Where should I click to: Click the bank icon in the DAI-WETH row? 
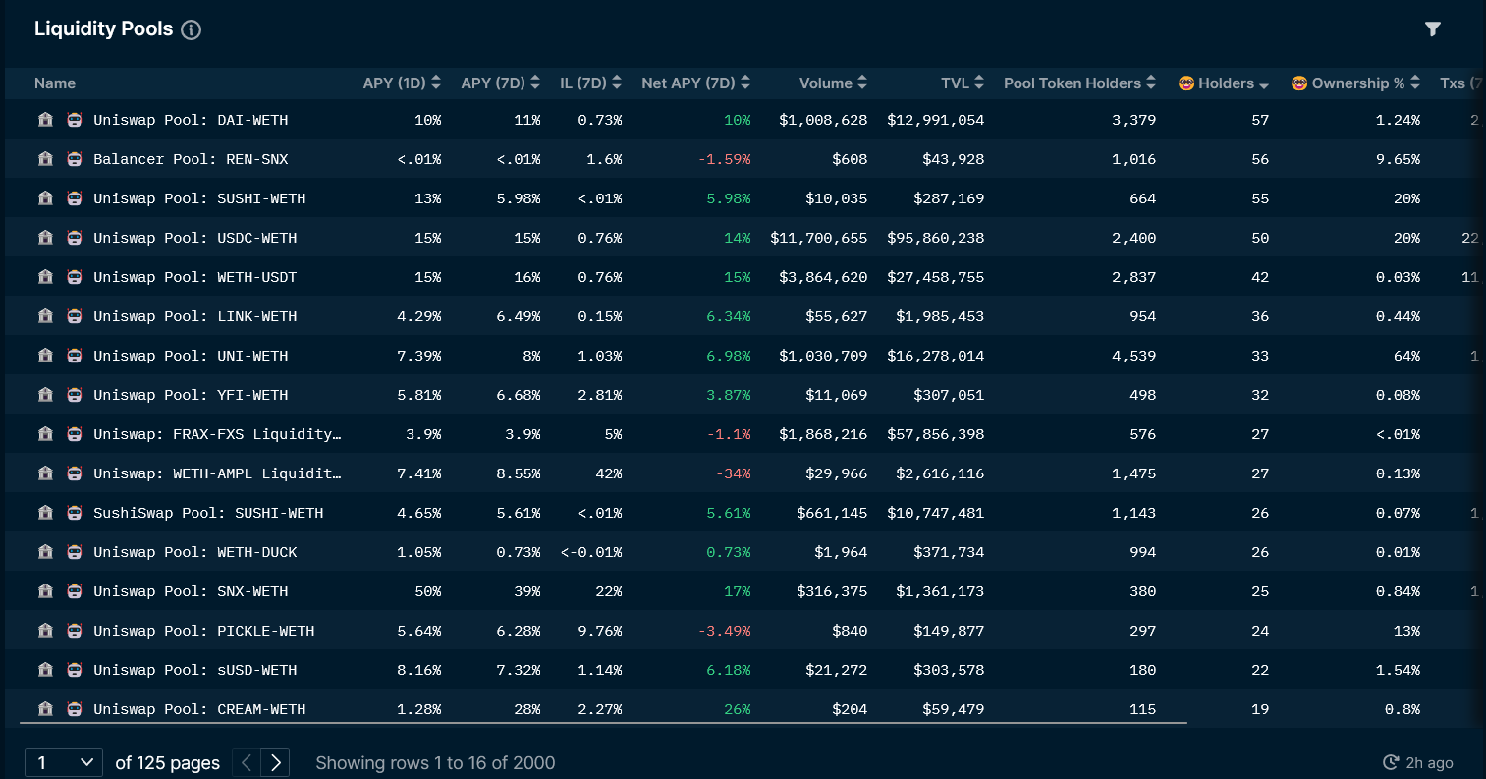coord(45,120)
